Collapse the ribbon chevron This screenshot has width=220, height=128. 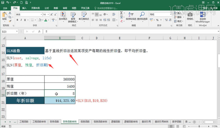coord(218,26)
